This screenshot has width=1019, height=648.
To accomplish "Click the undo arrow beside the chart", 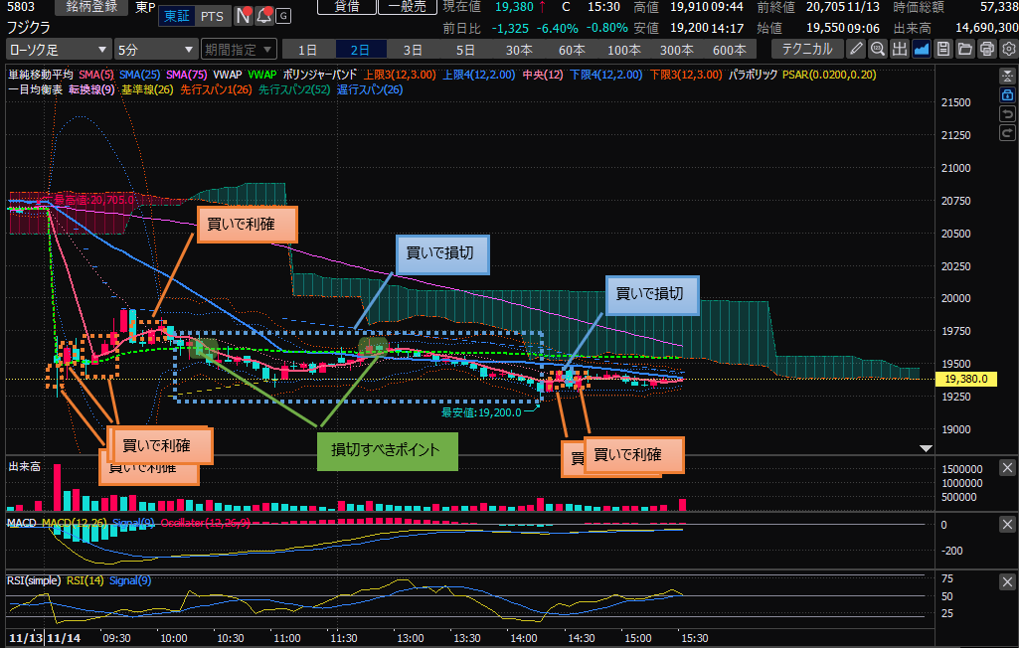I will [x=1006, y=114].
